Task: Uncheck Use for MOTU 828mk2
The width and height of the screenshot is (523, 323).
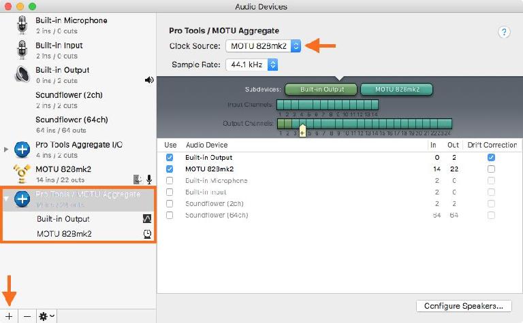Action: point(170,169)
